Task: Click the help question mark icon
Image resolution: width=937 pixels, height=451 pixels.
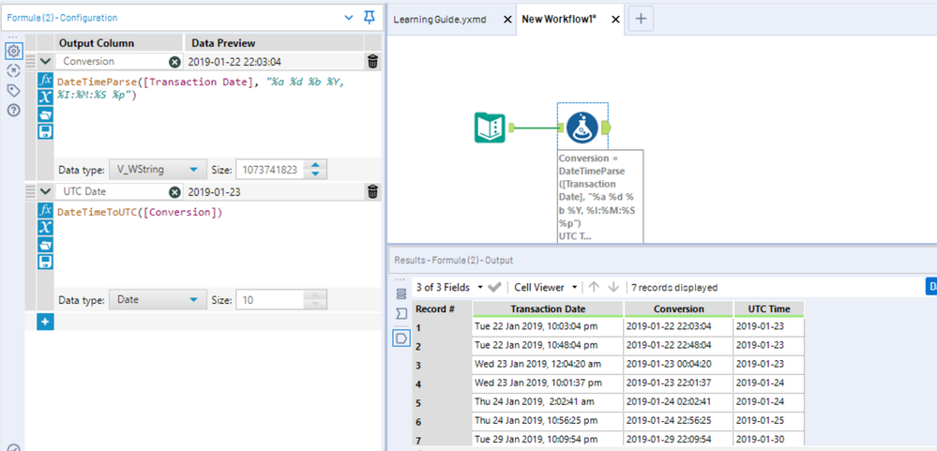Action: (x=13, y=111)
